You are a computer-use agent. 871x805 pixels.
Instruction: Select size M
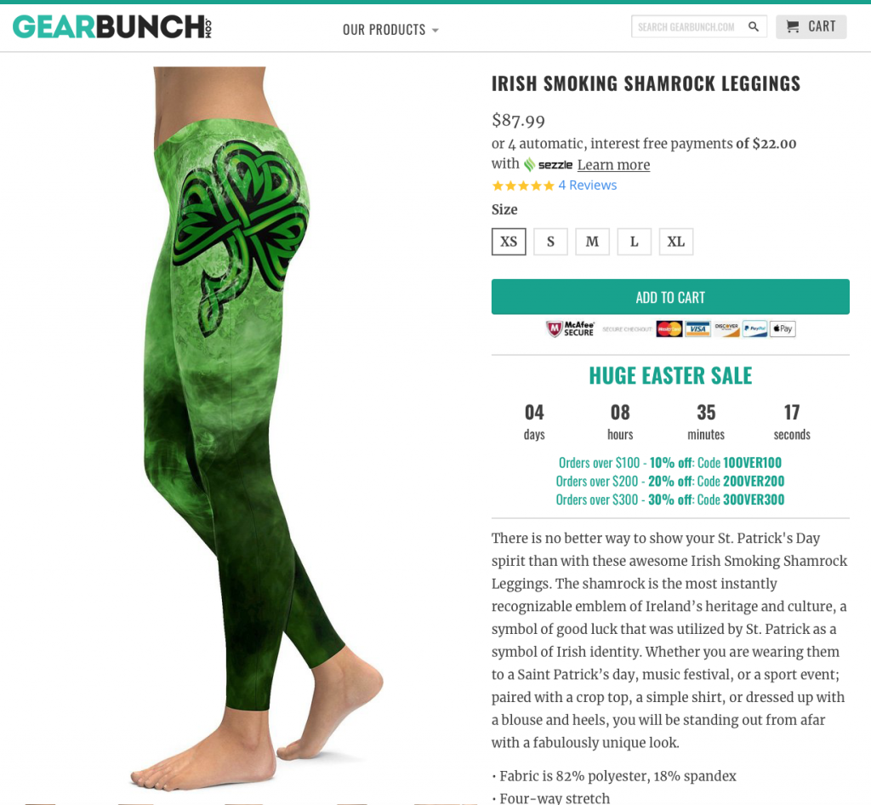click(592, 242)
